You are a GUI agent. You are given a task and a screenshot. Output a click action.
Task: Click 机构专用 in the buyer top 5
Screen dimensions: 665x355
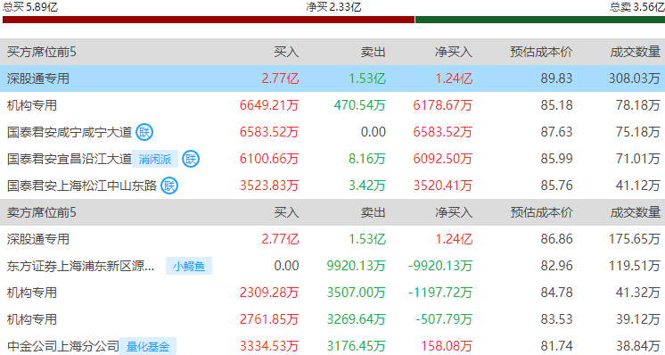(x=32, y=105)
